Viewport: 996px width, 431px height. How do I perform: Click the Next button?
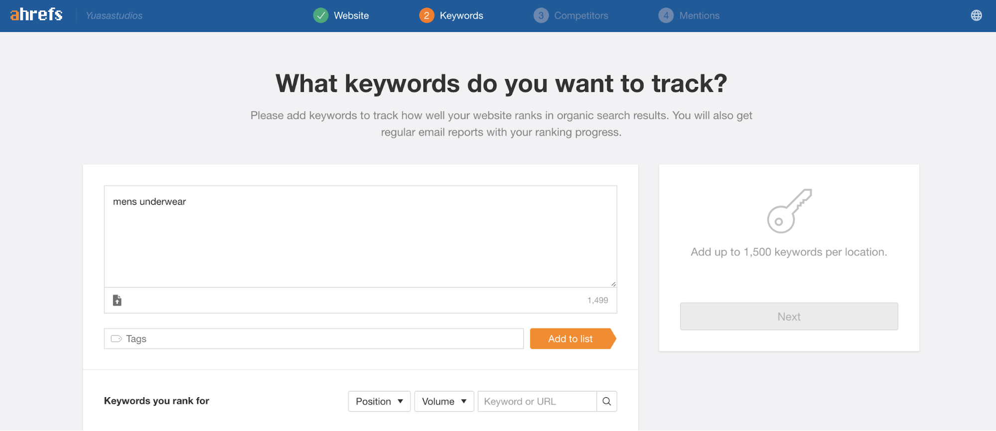tap(789, 317)
